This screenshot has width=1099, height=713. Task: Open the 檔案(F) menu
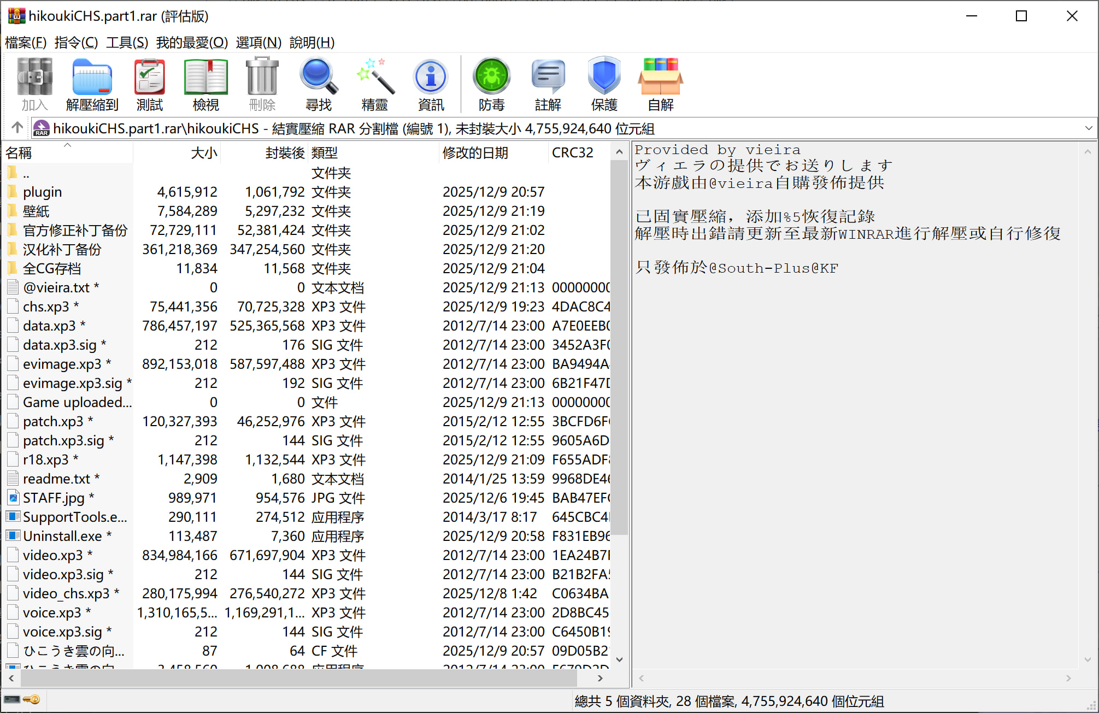25,43
